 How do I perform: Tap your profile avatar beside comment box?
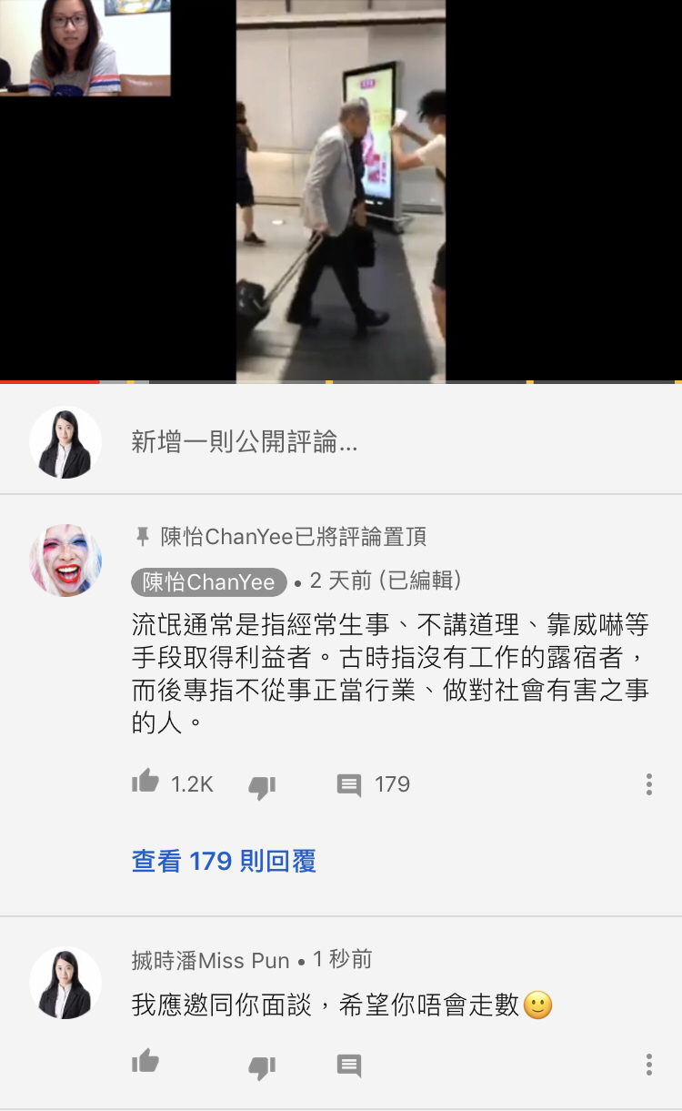[x=65, y=442]
